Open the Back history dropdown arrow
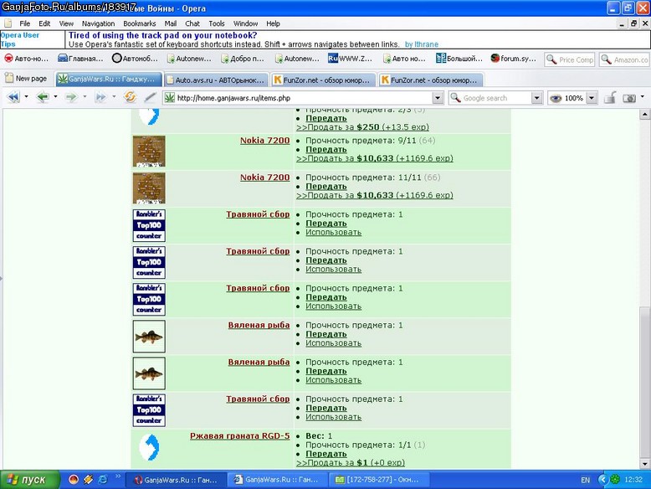This screenshot has height=489, width=651. pos(55,97)
